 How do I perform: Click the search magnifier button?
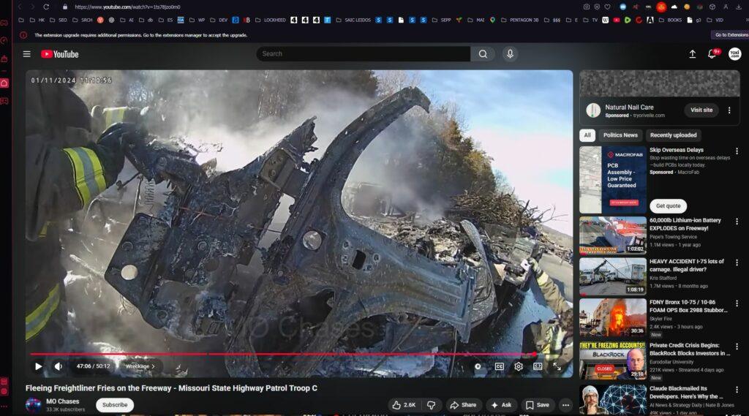pyautogui.click(x=483, y=54)
